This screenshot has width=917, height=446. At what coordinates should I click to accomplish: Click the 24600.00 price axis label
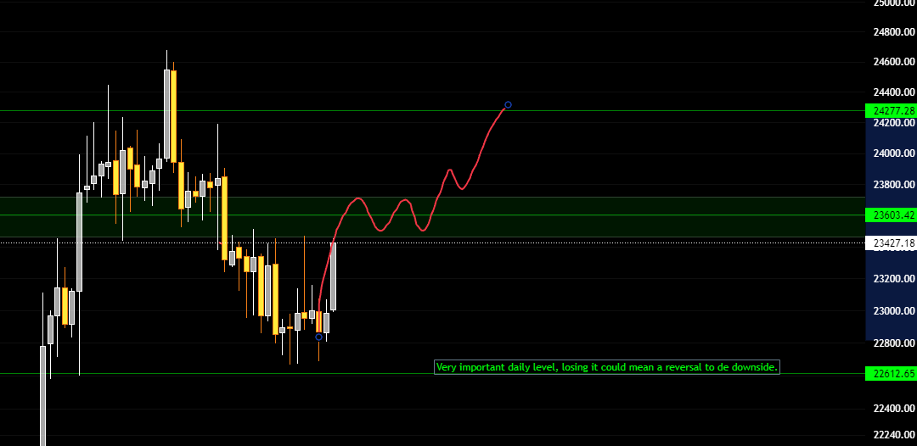893,62
